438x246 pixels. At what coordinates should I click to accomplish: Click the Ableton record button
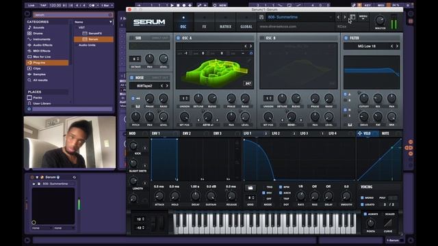(x=184, y=5)
